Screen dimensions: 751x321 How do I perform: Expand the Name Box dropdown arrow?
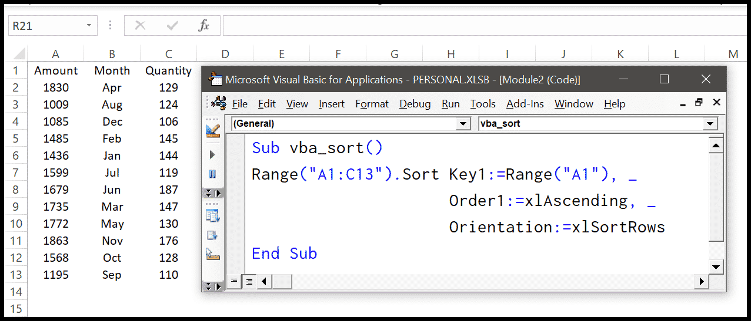[89, 25]
